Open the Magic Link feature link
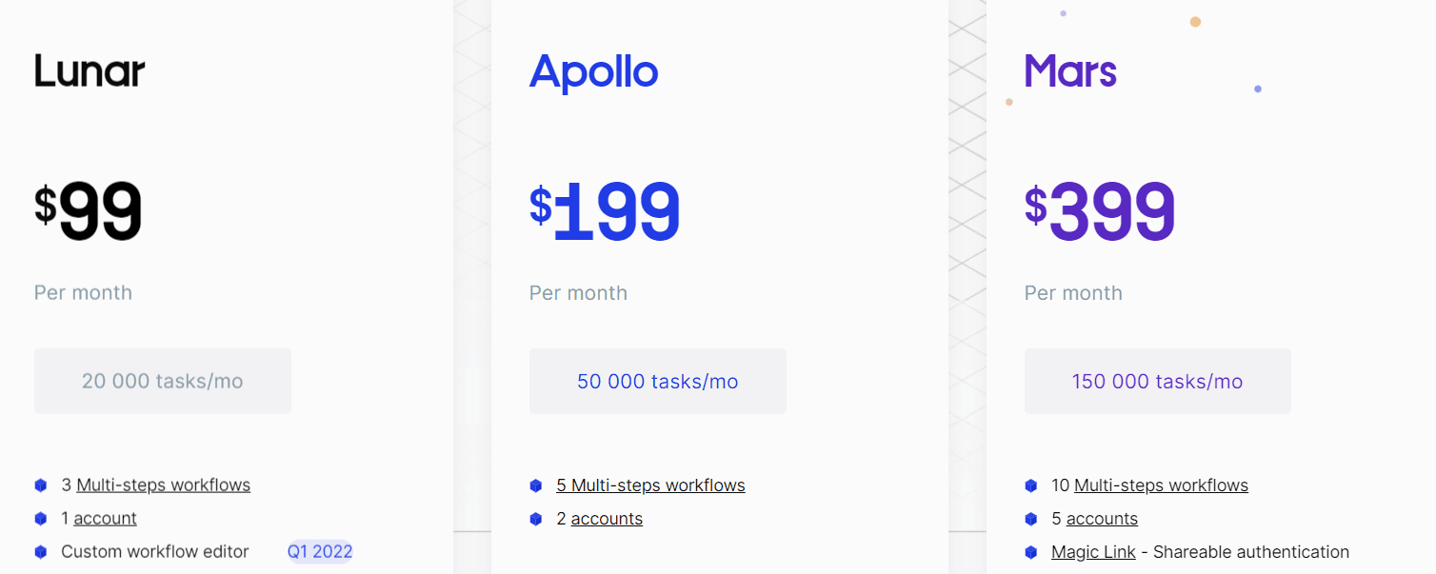 pyautogui.click(x=1092, y=551)
